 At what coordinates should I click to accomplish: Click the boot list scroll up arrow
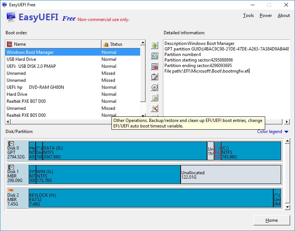[x=143, y=43]
